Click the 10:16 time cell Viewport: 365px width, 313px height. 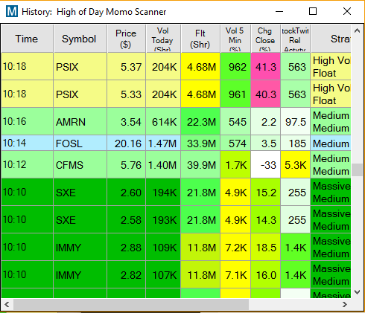pos(27,122)
